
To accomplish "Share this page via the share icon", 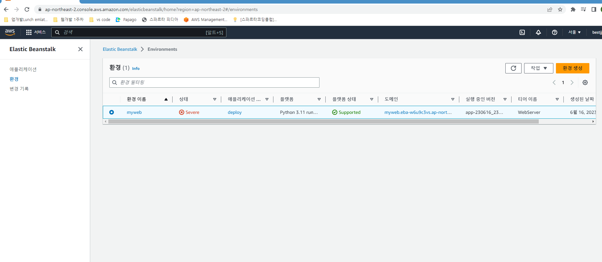I will tap(550, 9).
